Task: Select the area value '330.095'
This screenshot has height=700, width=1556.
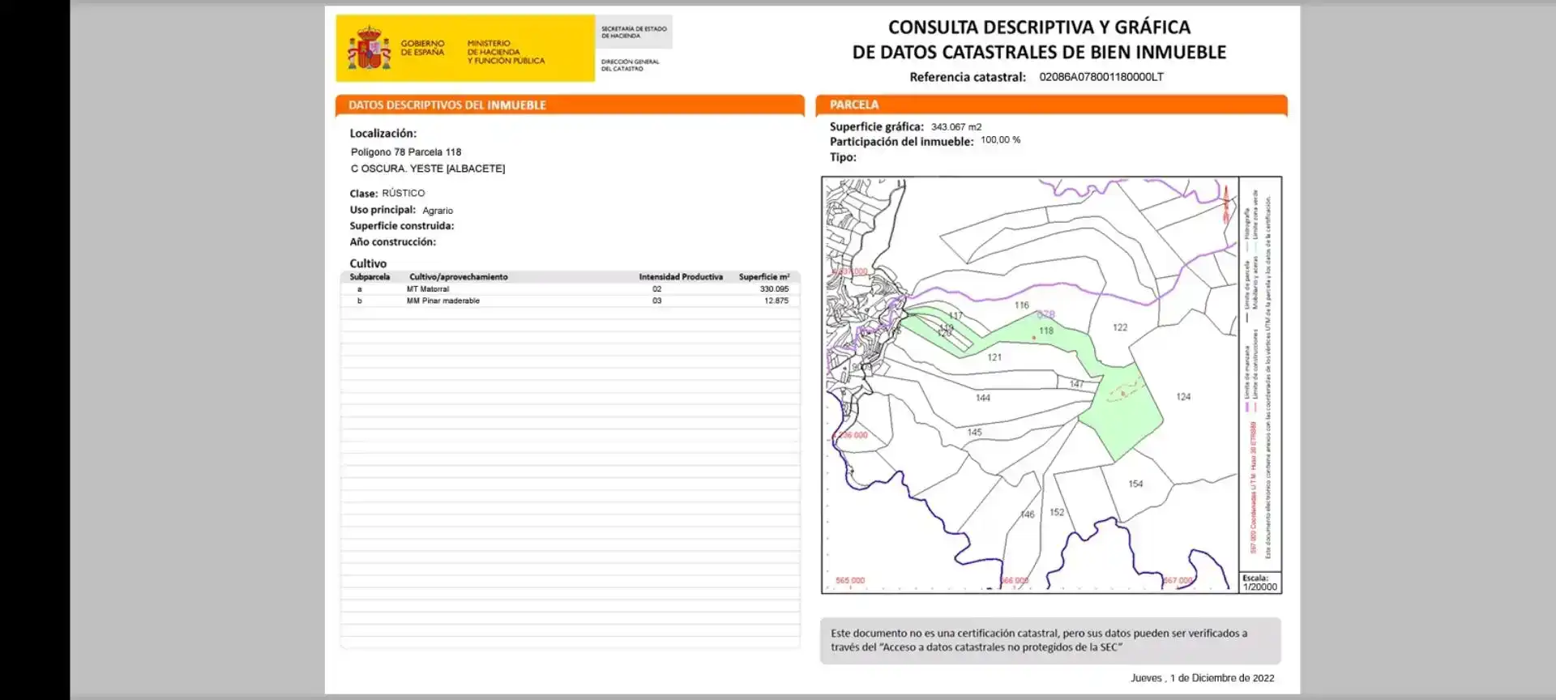Action: pyautogui.click(x=774, y=289)
